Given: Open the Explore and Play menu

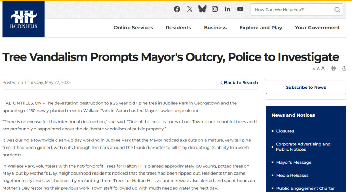Looking at the screenshot, I should 261,28.
